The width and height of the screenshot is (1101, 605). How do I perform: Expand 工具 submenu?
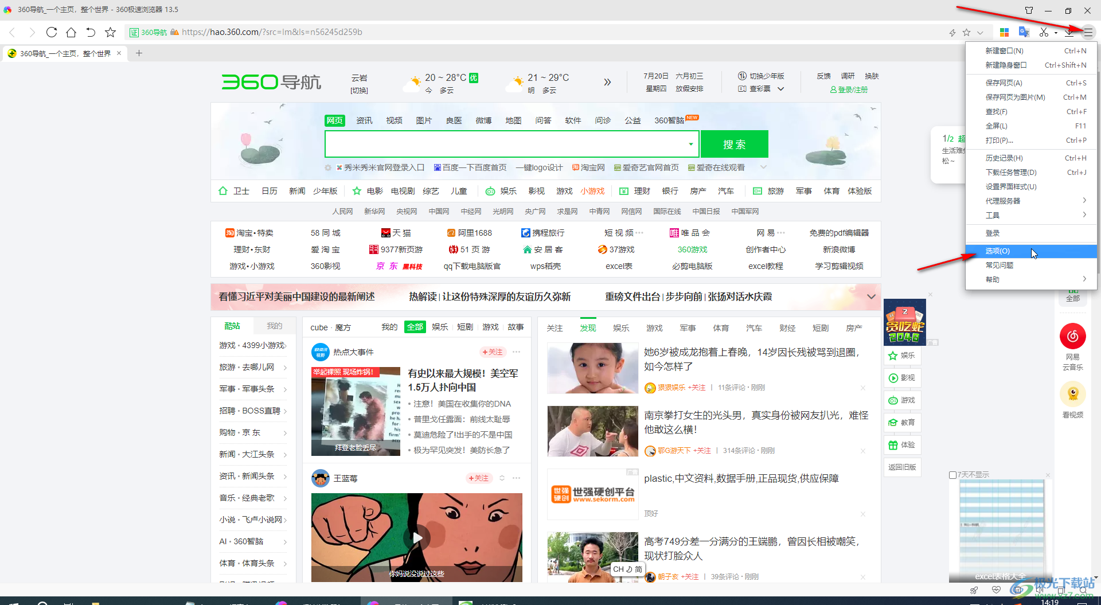[x=1031, y=215]
